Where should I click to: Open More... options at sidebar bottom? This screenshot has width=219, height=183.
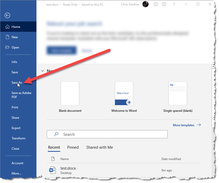click(17, 173)
